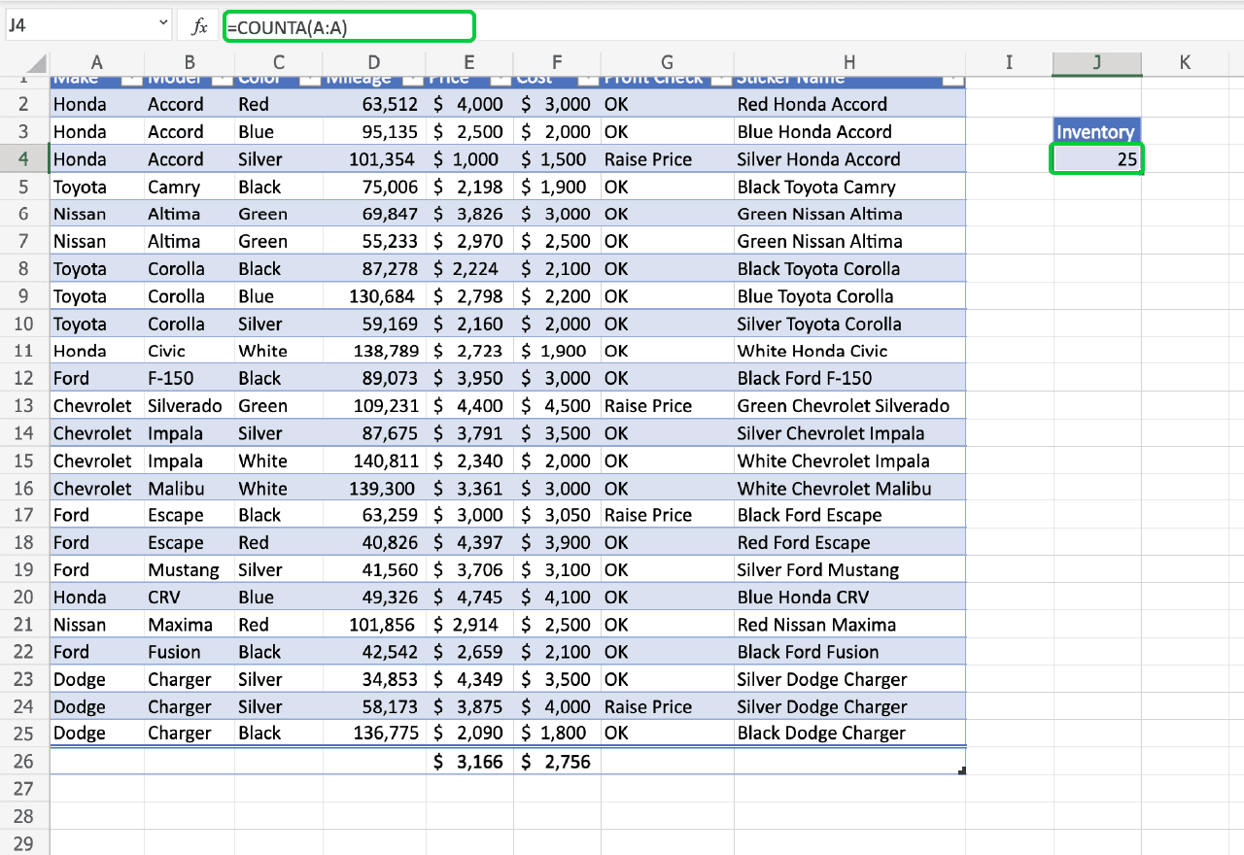
Task: Click the 'Black Dodge Charger' cell
Action: [x=849, y=733]
